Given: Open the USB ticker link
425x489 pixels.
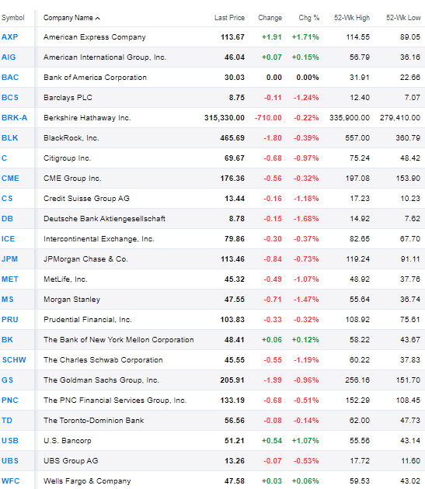Looking at the screenshot, I should click(x=10, y=441).
